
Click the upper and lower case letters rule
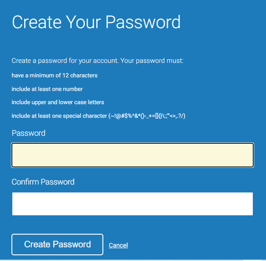click(x=58, y=102)
